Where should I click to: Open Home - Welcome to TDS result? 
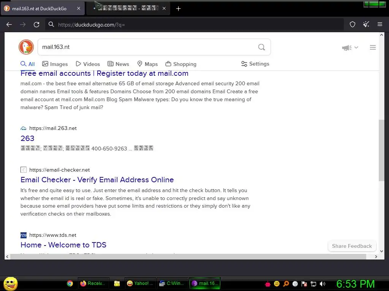point(63,245)
